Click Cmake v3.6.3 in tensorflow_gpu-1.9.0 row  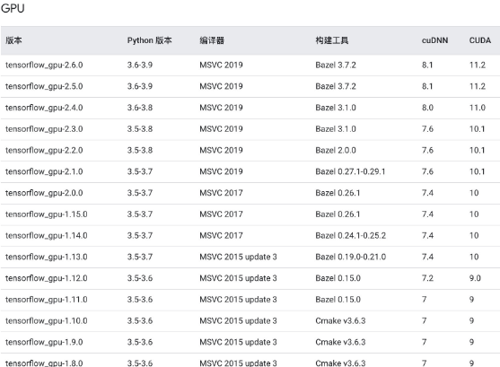click(x=340, y=342)
